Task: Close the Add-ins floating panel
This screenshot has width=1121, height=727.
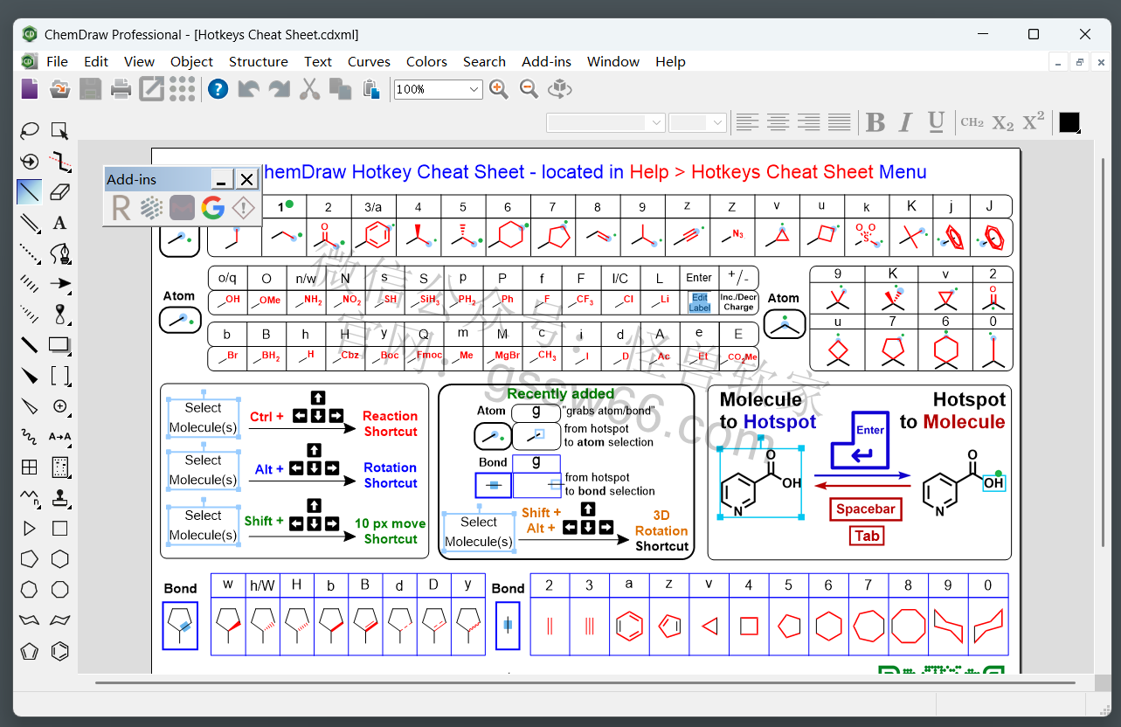Action: click(x=247, y=179)
